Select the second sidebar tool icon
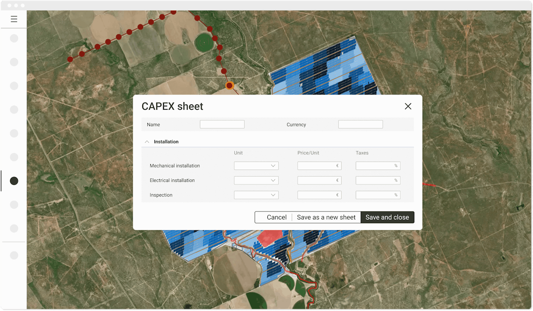 point(14,62)
